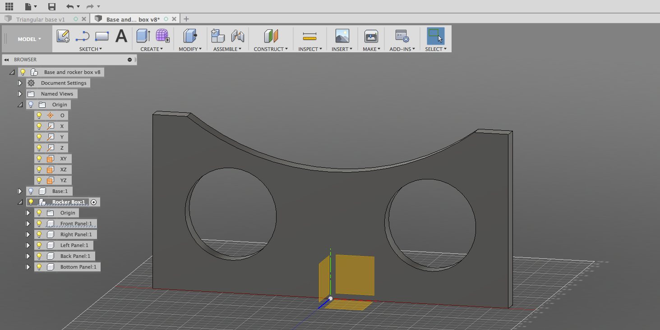Show the Base:1 component lightbulb
This screenshot has height=330, width=660.
(31, 191)
